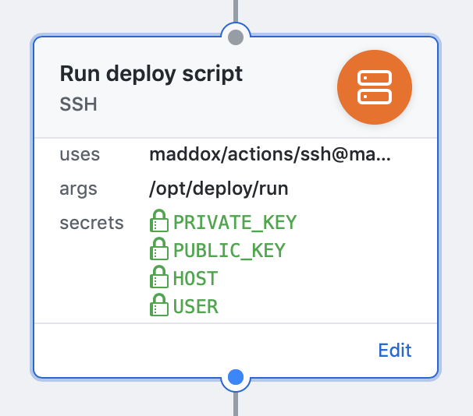
Task: Click the "secrets" field label
Action: coord(91,223)
